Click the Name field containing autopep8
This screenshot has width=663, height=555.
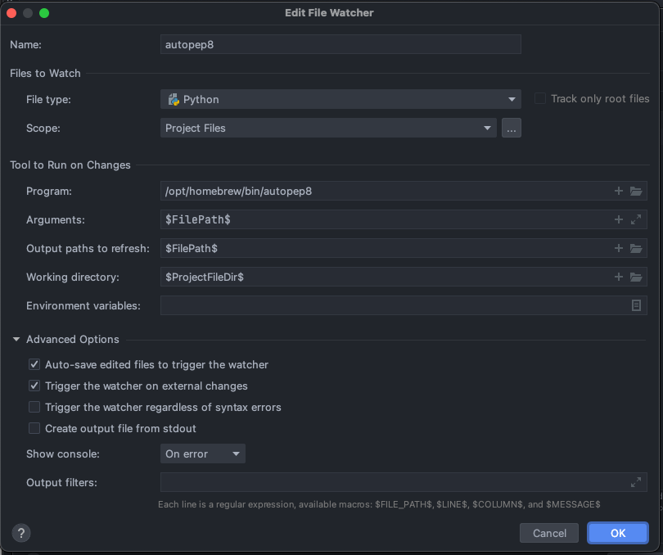341,44
